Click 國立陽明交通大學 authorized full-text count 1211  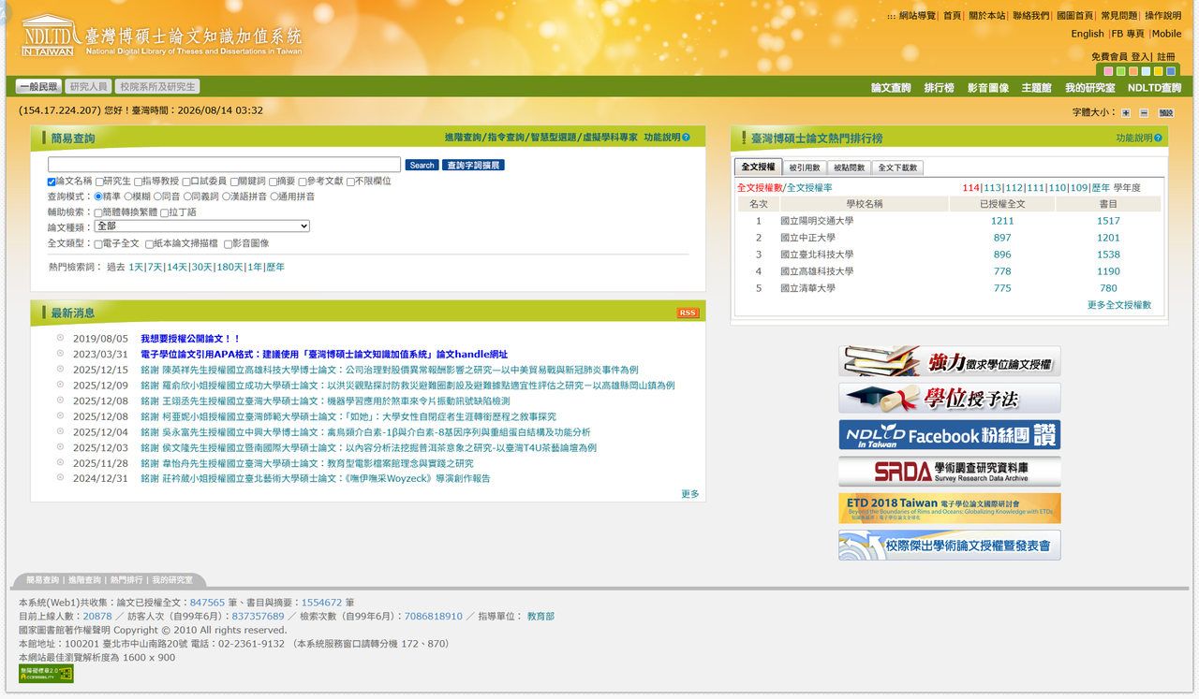click(x=1002, y=221)
